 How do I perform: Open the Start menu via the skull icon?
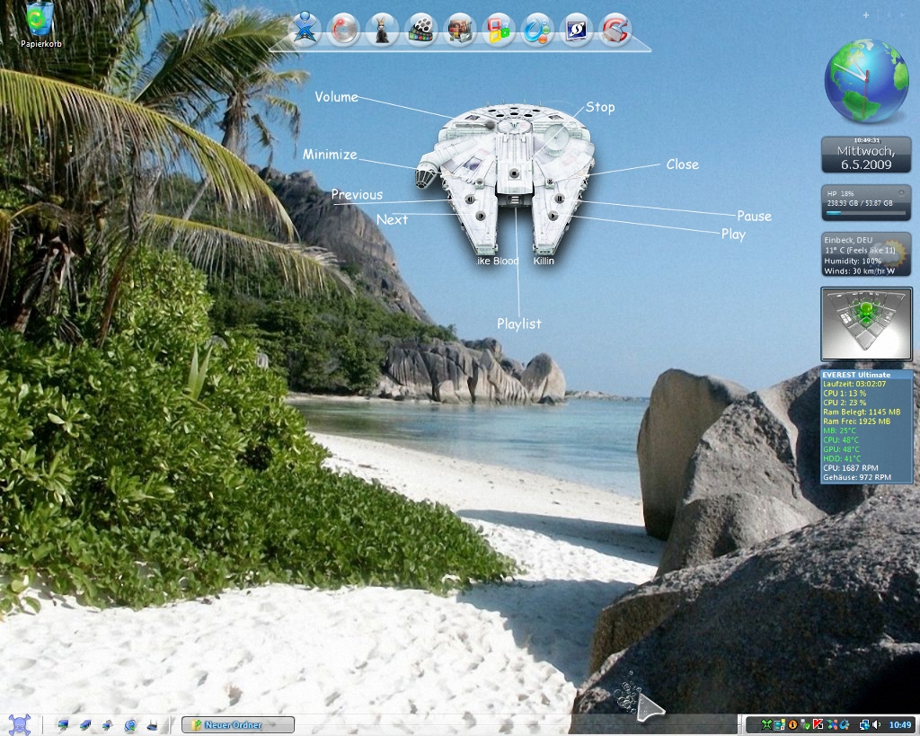[x=18, y=724]
